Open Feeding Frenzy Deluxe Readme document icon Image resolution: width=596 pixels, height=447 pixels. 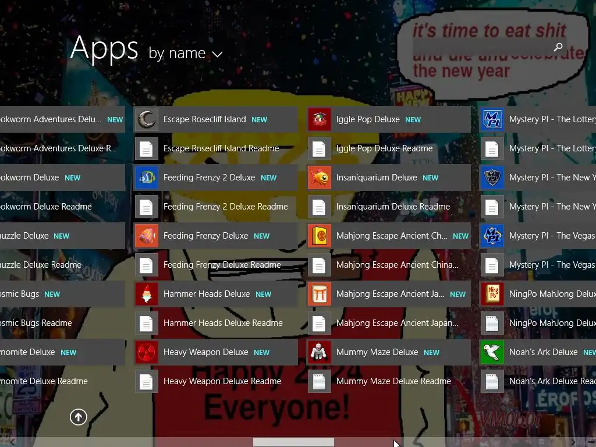click(146, 265)
